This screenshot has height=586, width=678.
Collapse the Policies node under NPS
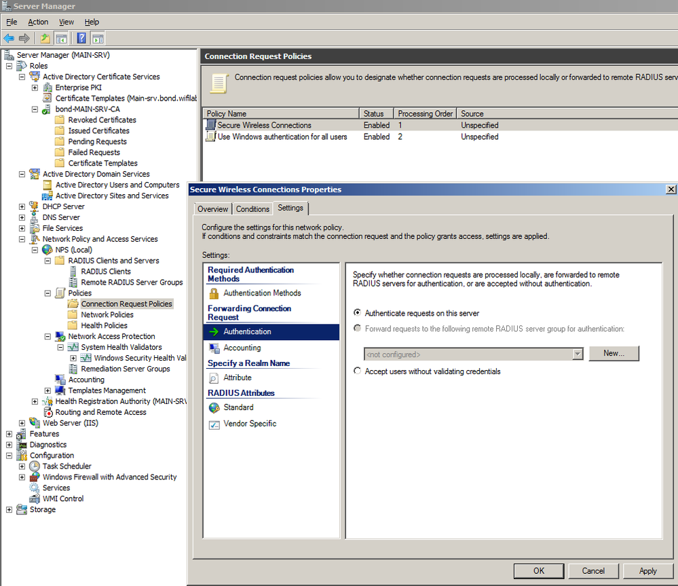[x=48, y=293]
